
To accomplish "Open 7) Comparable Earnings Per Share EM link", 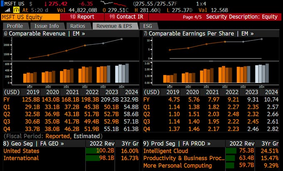I will [x=199, y=34].
